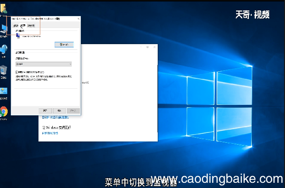Select the Monitor tab in properties dialog
Screen dimensions: 285x188
(x=23, y=25)
